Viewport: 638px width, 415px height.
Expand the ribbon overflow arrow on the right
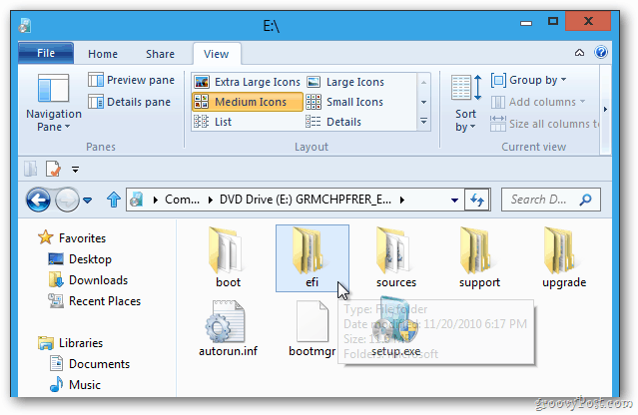605,109
